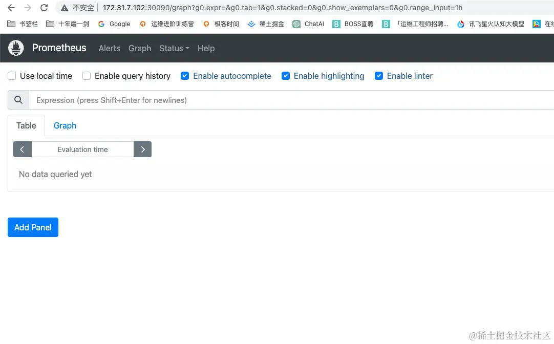Step evaluation time backward with left chevron
Viewport: 554px width, 344px height.
point(22,149)
